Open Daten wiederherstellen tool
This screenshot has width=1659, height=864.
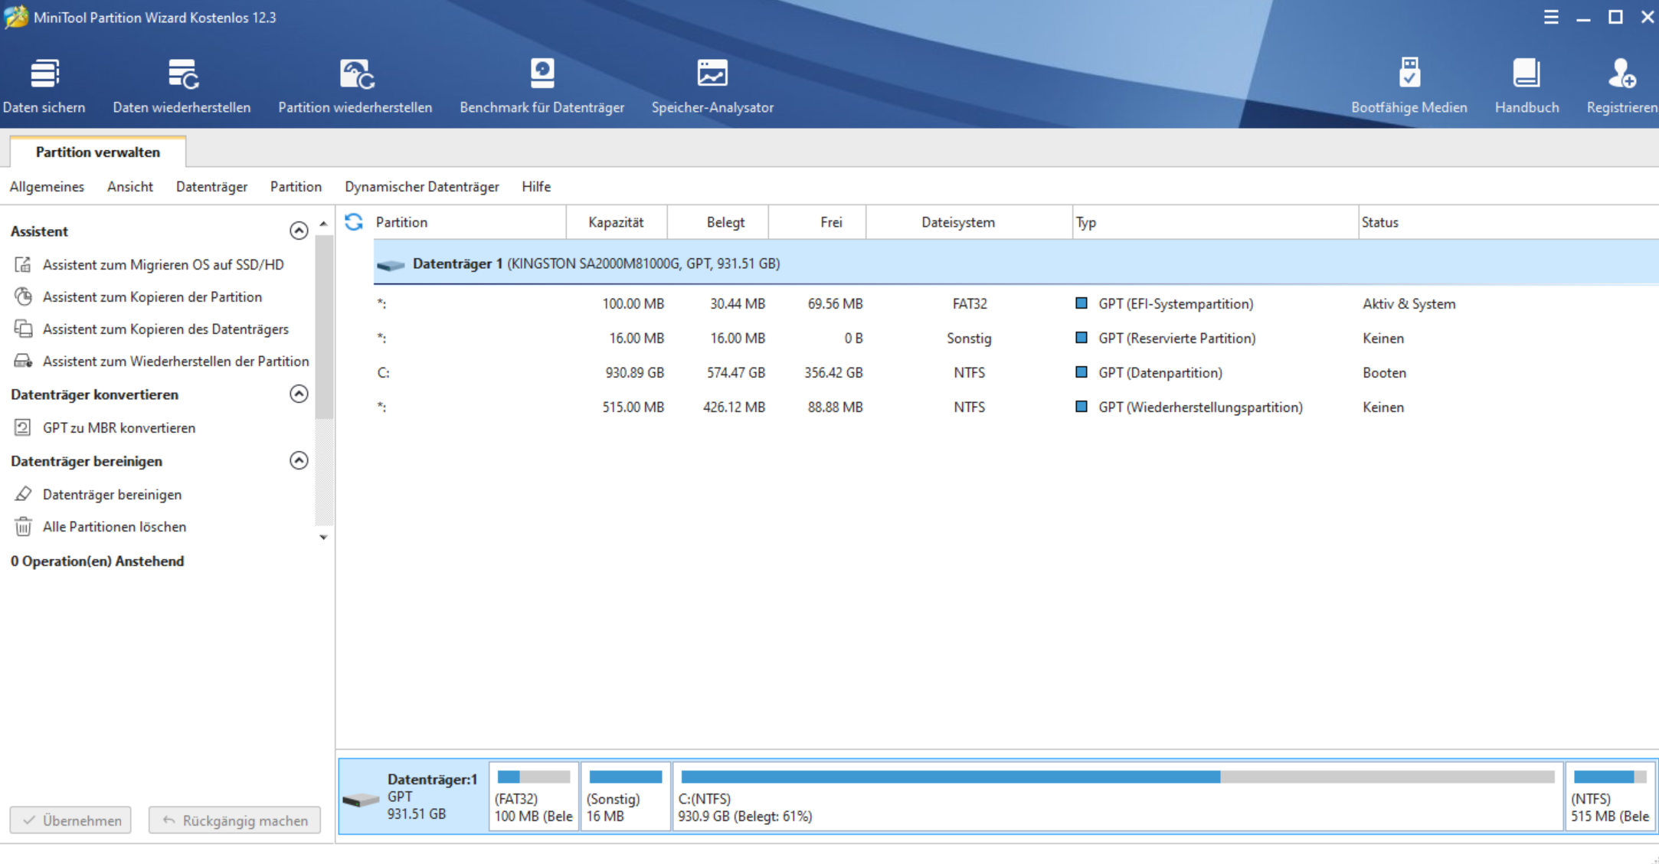pyautogui.click(x=182, y=75)
